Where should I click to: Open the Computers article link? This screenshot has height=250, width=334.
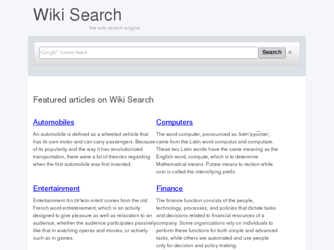click(175, 122)
